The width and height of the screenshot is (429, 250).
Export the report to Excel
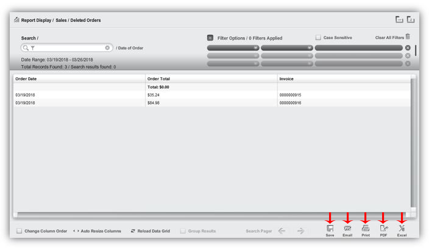pos(402,229)
